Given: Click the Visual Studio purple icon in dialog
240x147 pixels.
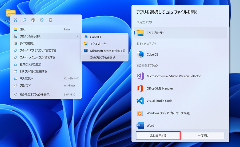Looking at the screenshot, I should [x=140, y=76].
